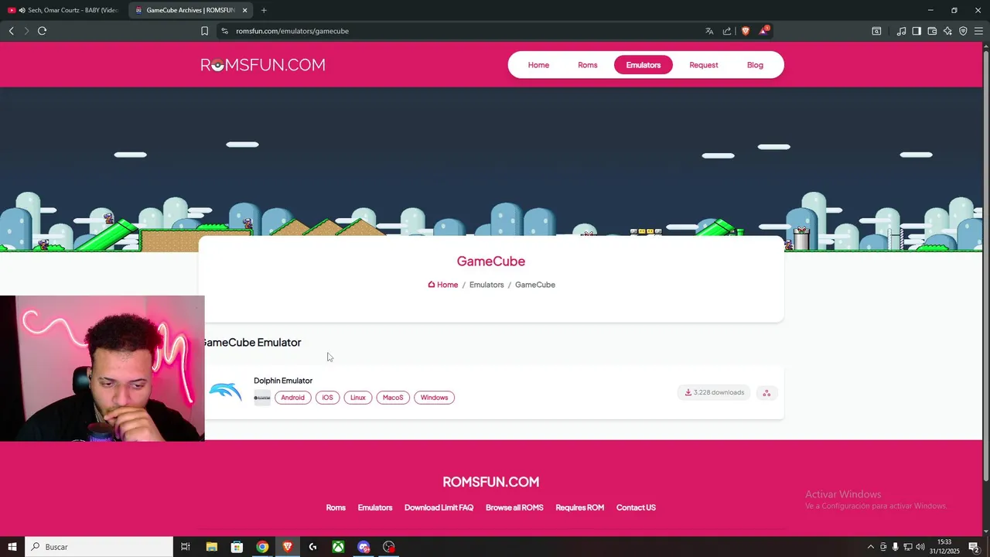990x557 pixels.
Task: Click the tab search icon in the toolbar
Action: pyautogui.click(x=876, y=31)
